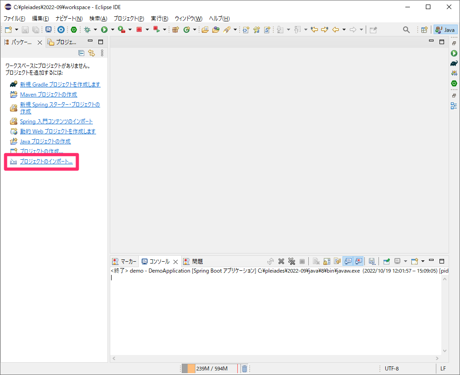Switch to the プロジェクト・エクスプローラー tab
This screenshot has height=375, width=460.
click(x=62, y=42)
